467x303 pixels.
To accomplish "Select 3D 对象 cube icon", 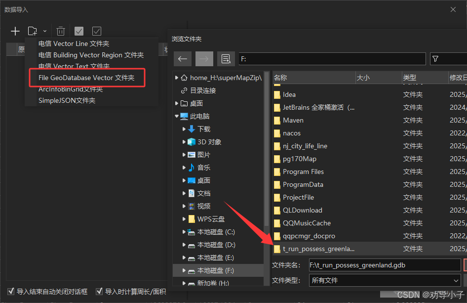I will coord(192,142).
